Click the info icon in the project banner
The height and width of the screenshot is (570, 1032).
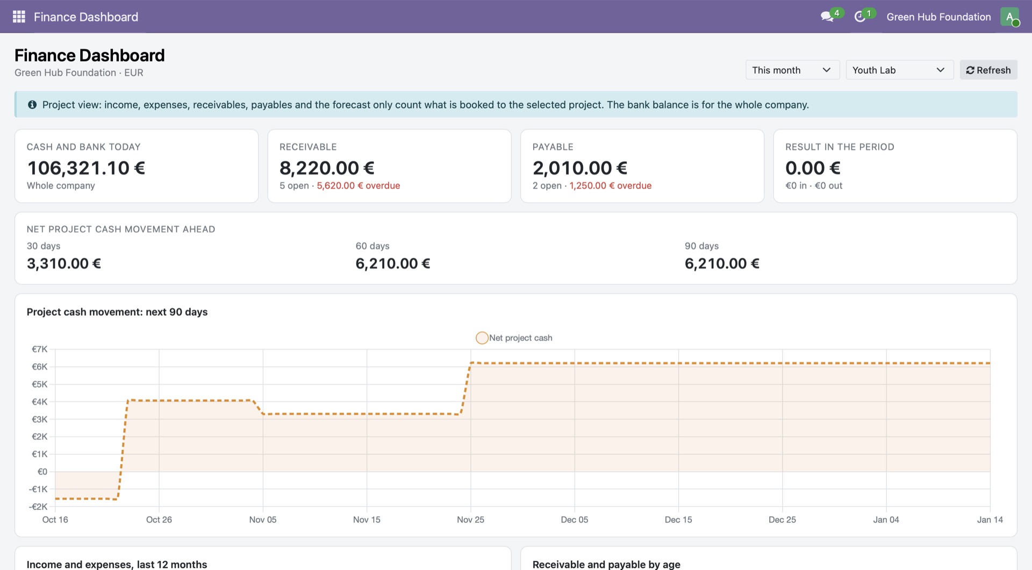[x=32, y=105]
